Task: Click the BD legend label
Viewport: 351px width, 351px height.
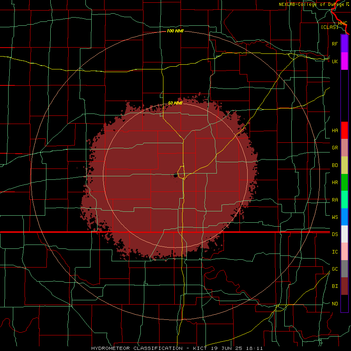Action: 335,165
